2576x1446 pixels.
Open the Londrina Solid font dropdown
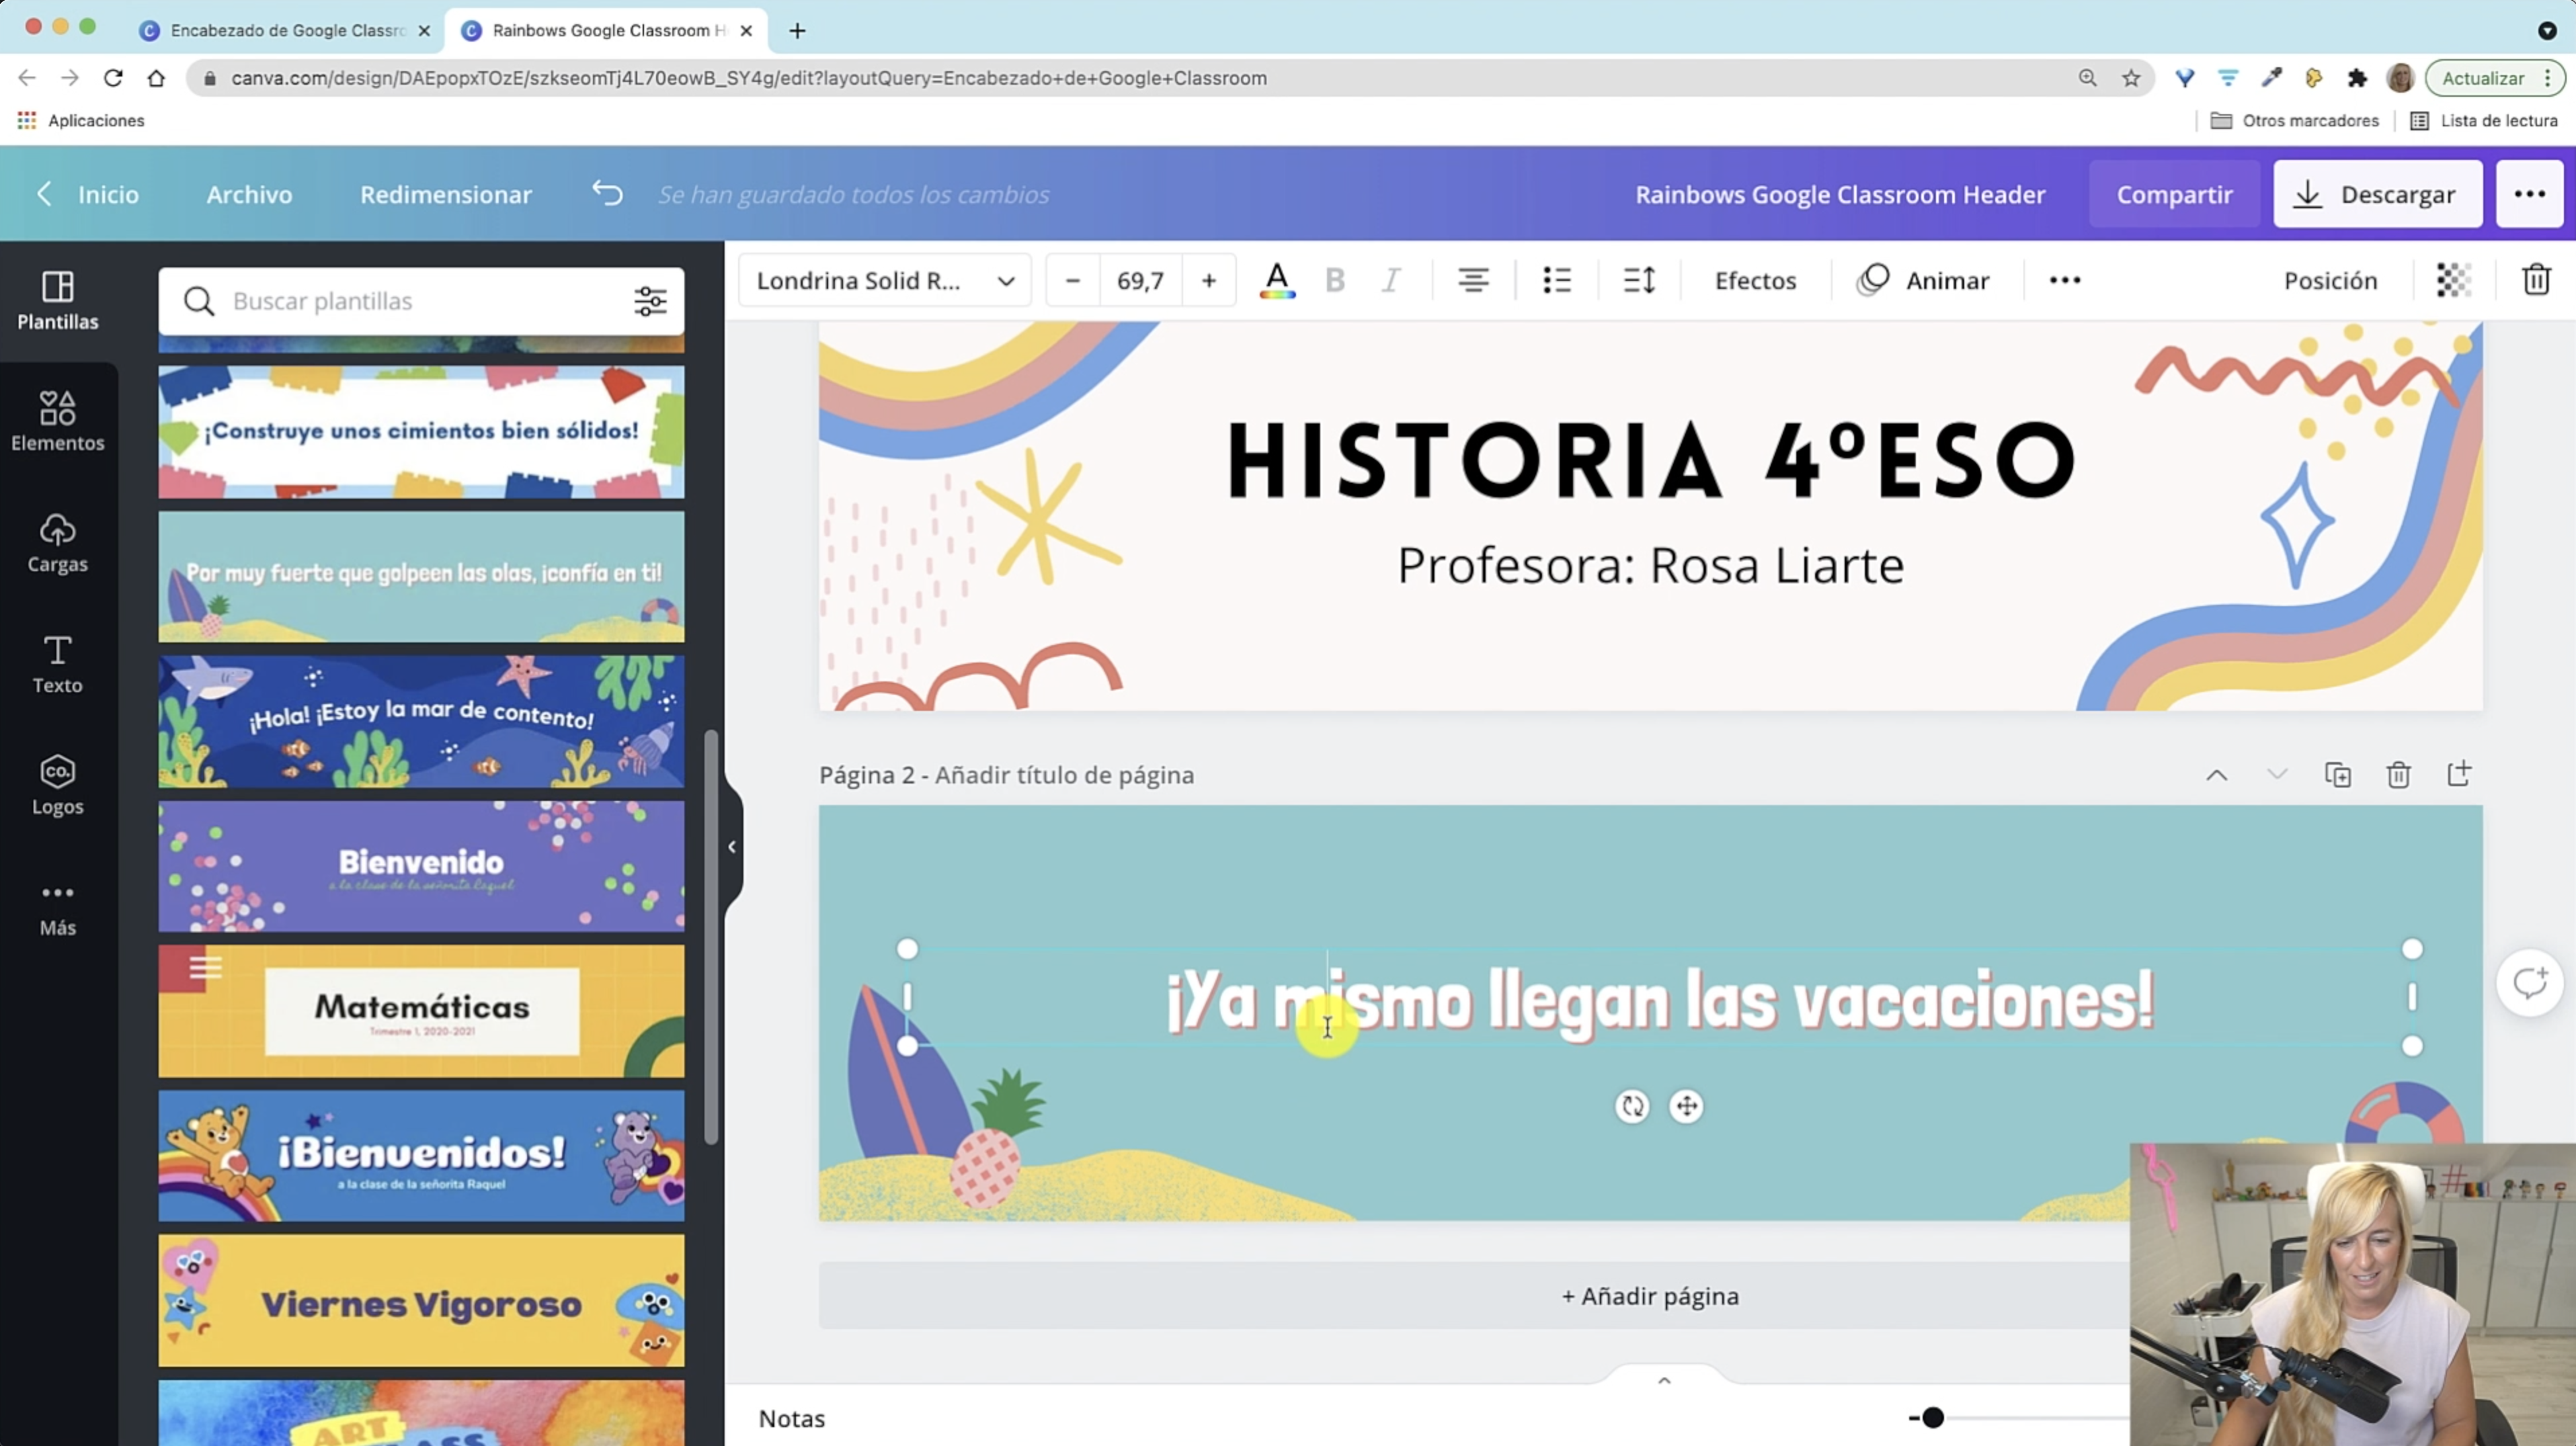(x=884, y=281)
